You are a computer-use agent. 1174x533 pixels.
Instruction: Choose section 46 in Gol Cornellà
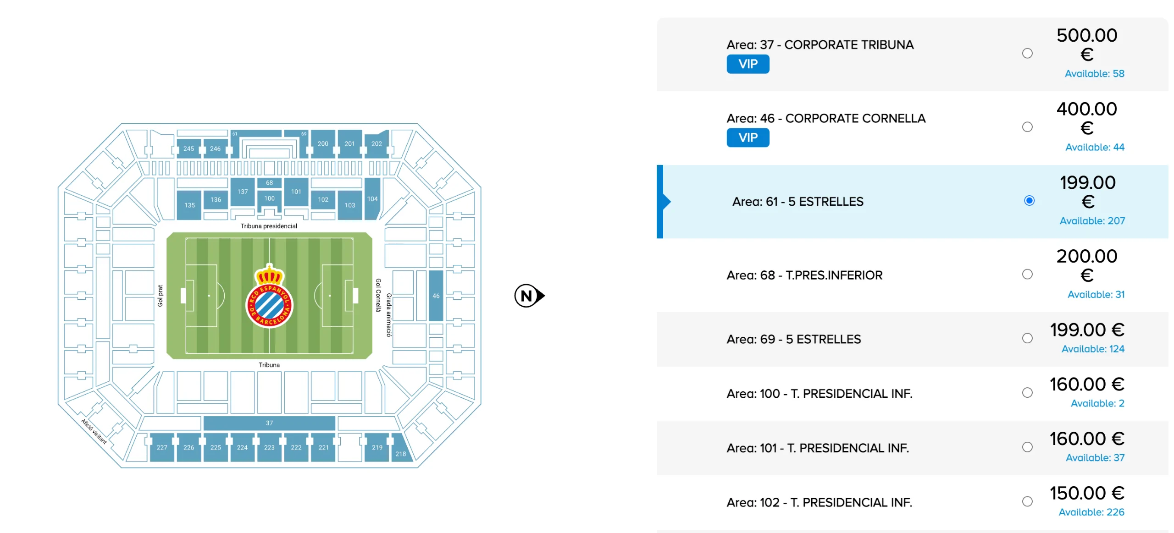click(436, 296)
